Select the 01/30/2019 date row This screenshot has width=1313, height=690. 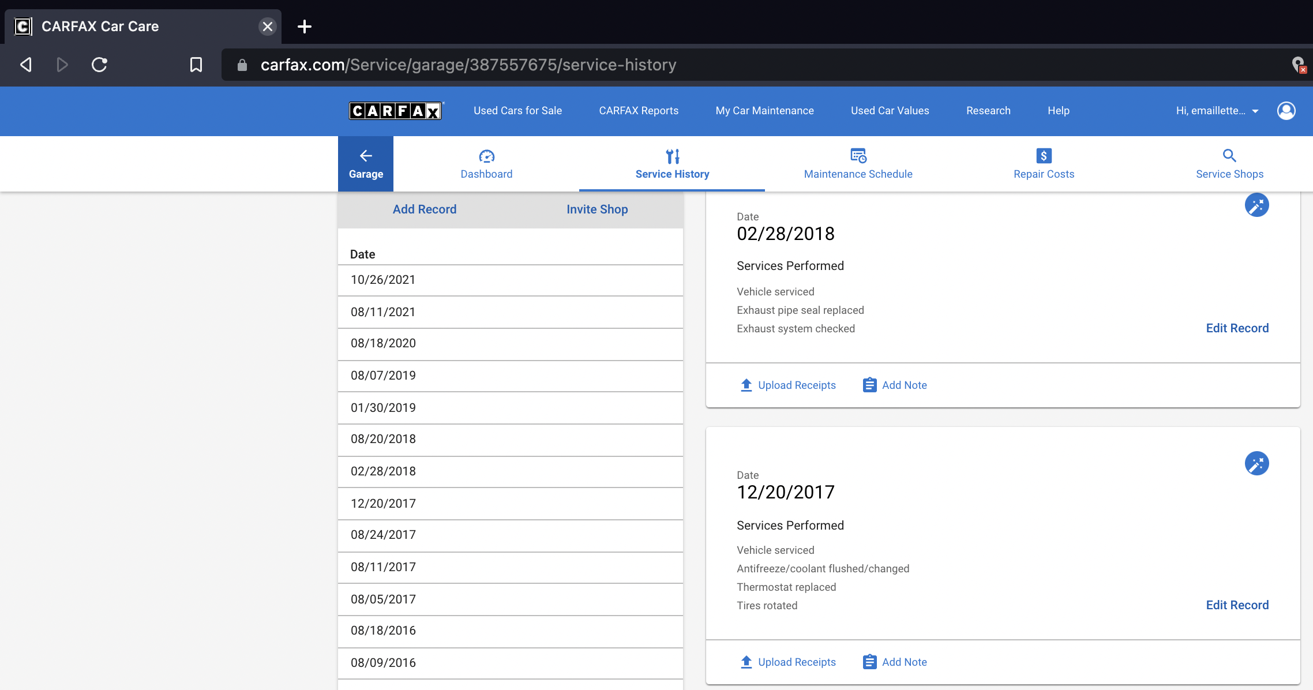point(511,408)
